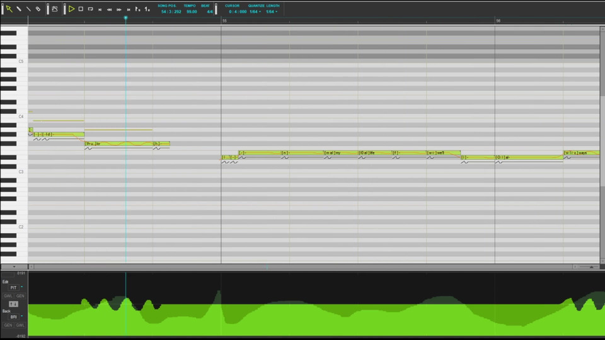Viewport: 605px width, 340px height.
Task: Select BRI as back parameter
Action: [13, 317]
